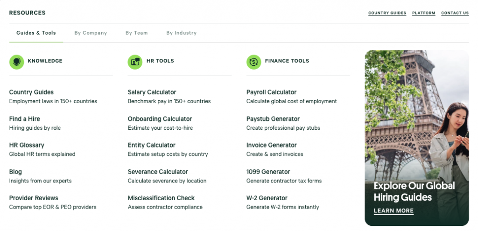Click the Finance Tools dollar icon
This screenshot has height=231, width=478.
click(253, 62)
